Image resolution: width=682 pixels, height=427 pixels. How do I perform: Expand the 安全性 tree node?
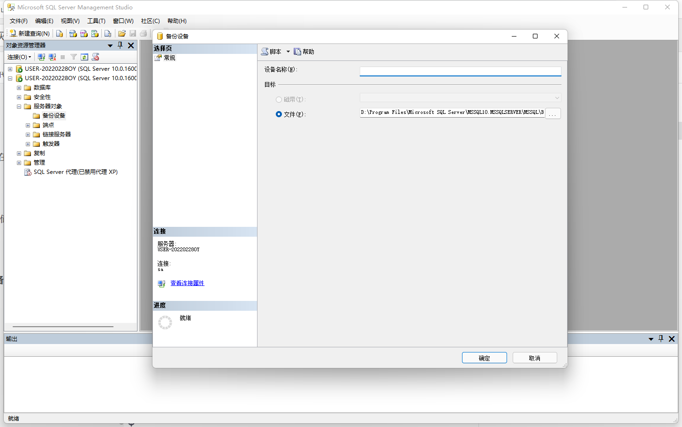coord(19,97)
